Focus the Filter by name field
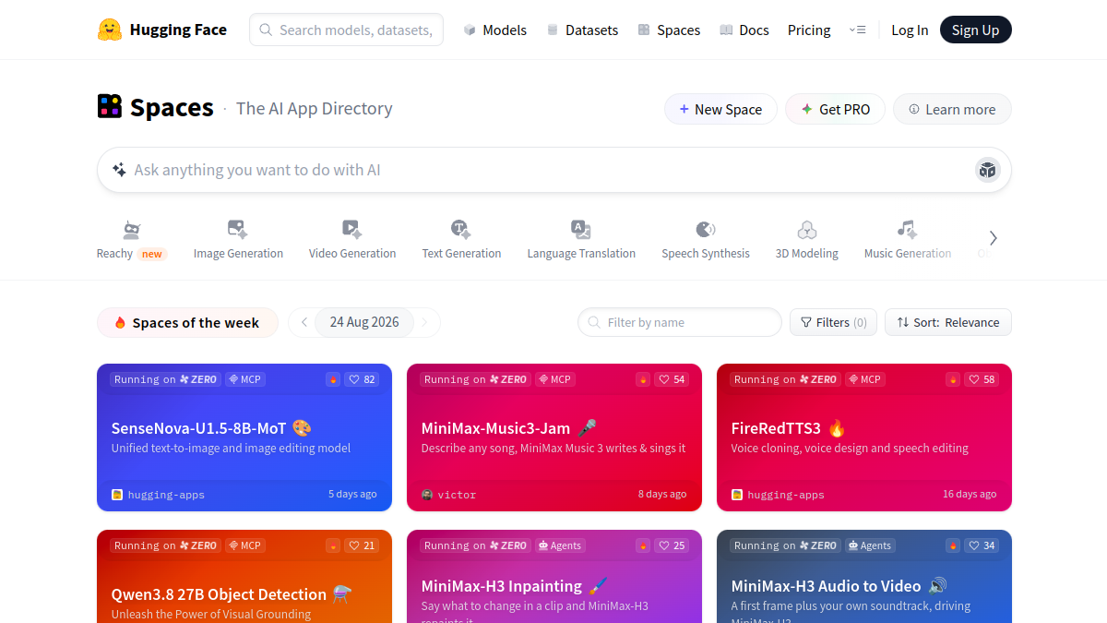This screenshot has height=623, width=1107. coord(680,322)
